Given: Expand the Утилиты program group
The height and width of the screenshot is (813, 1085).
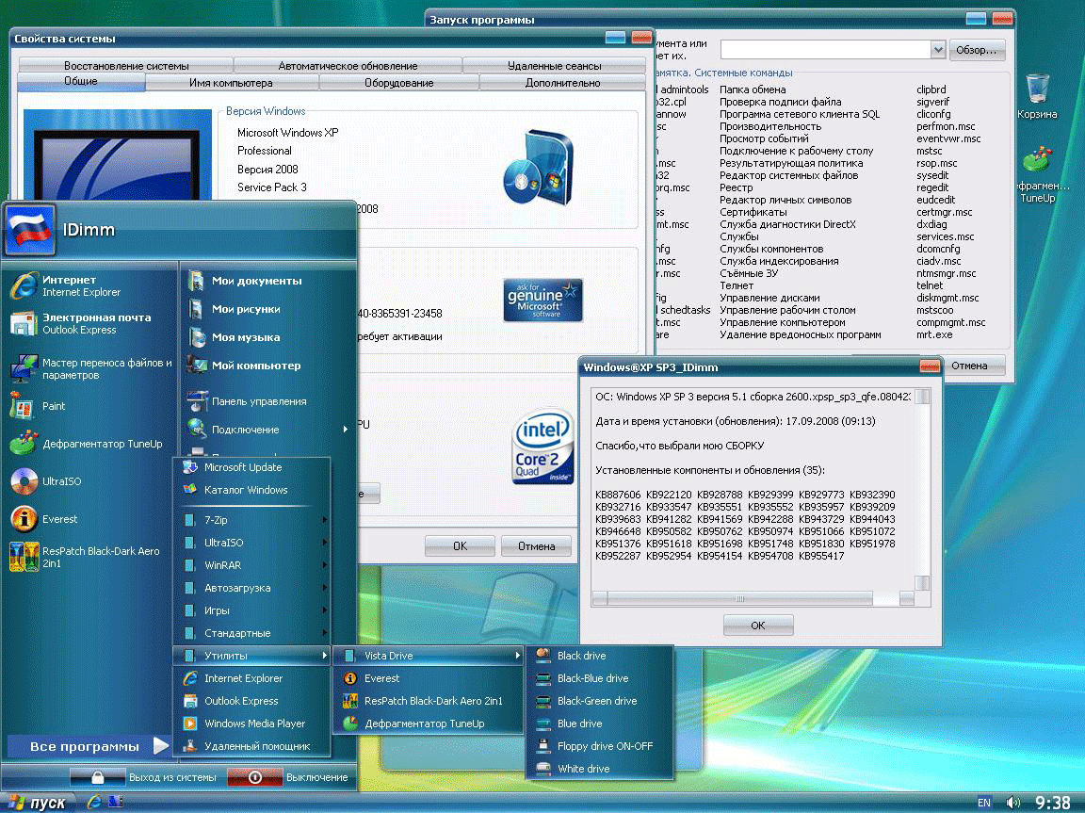Looking at the screenshot, I should (x=251, y=656).
